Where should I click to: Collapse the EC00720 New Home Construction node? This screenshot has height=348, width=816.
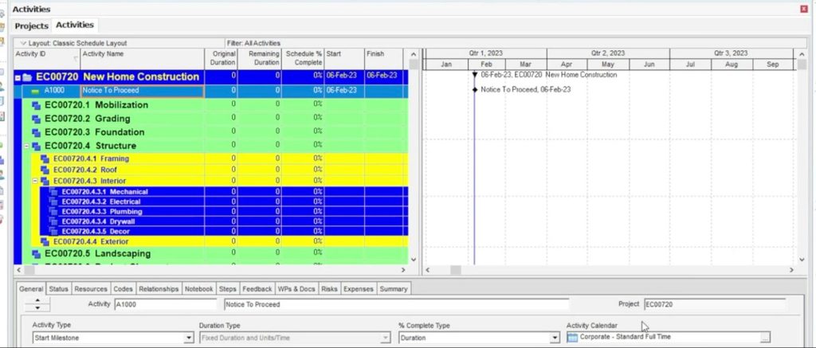pos(18,77)
